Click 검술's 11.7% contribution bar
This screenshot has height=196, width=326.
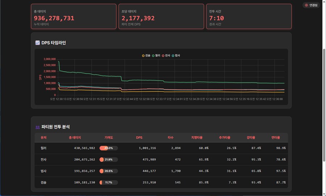coord(109,183)
